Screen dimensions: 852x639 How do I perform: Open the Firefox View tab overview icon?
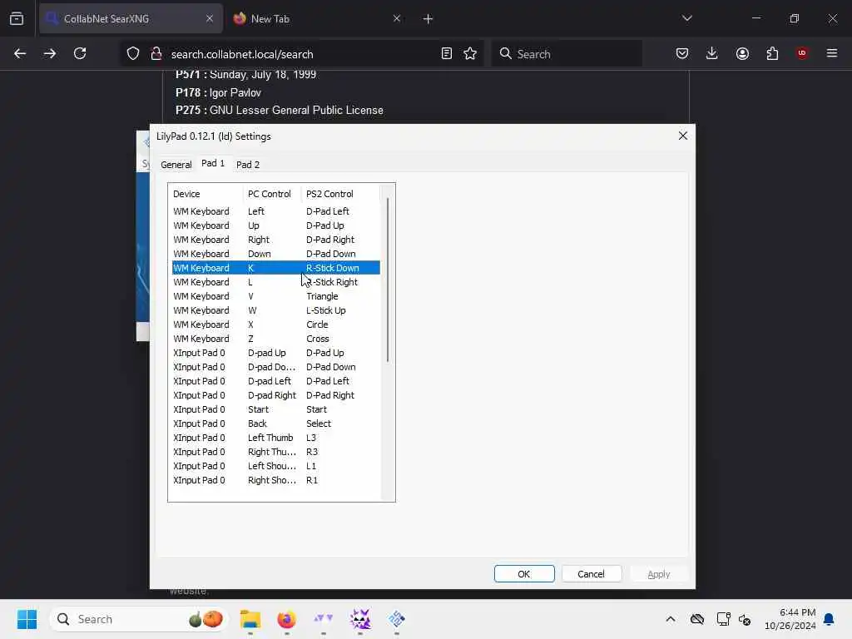click(17, 18)
